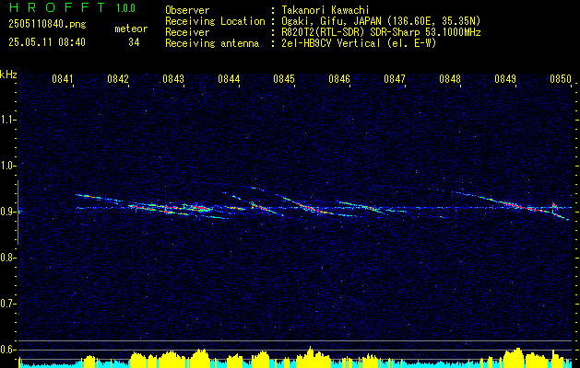580x368 pixels.
Task: Click the name Takanori Kawachi
Action: [326, 10]
